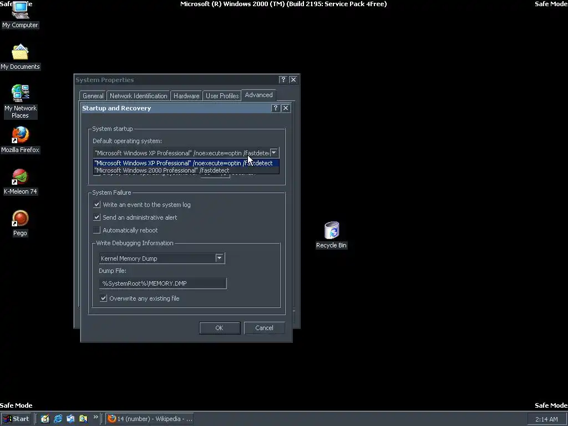Screen dimensions: 568x426
Task: Open the Start menu
Action: click(17, 419)
